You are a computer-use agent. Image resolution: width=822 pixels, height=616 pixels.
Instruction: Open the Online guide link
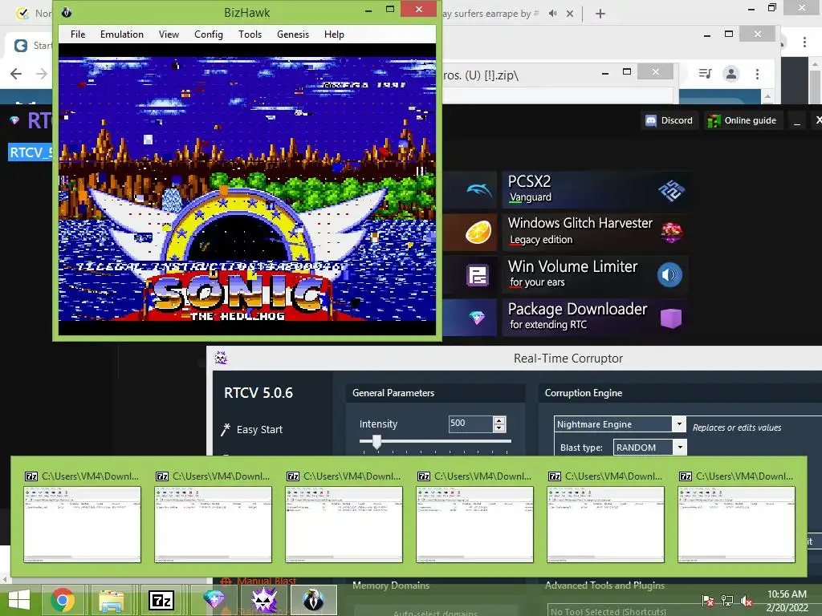(x=742, y=120)
